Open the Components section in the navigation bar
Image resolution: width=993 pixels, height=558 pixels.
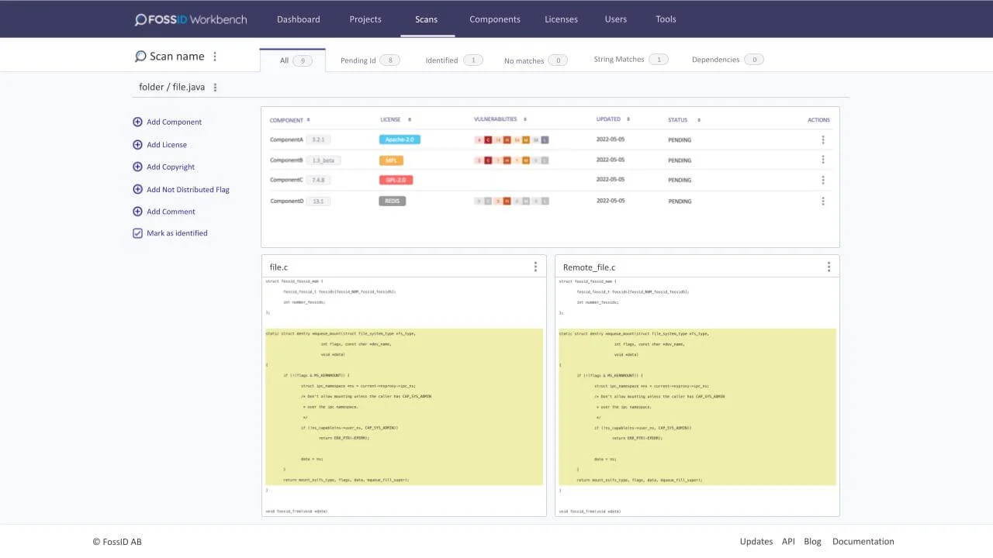point(494,19)
